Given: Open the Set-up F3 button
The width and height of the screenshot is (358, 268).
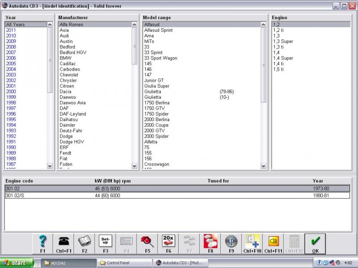Looking at the screenshot, I should coord(106,244).
